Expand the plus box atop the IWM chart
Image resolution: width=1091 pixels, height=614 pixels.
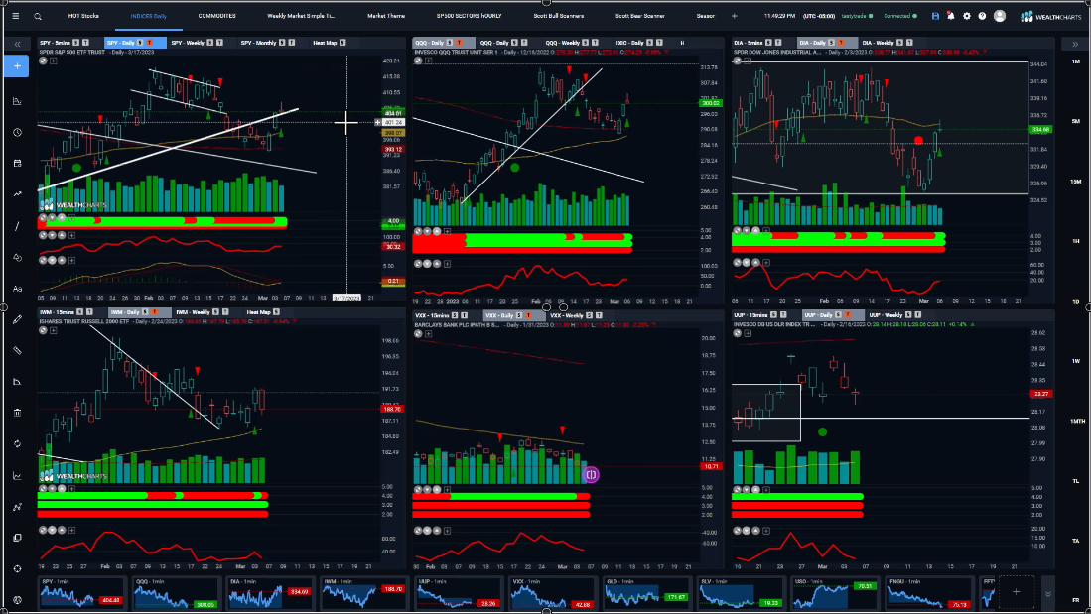[53, 331]
